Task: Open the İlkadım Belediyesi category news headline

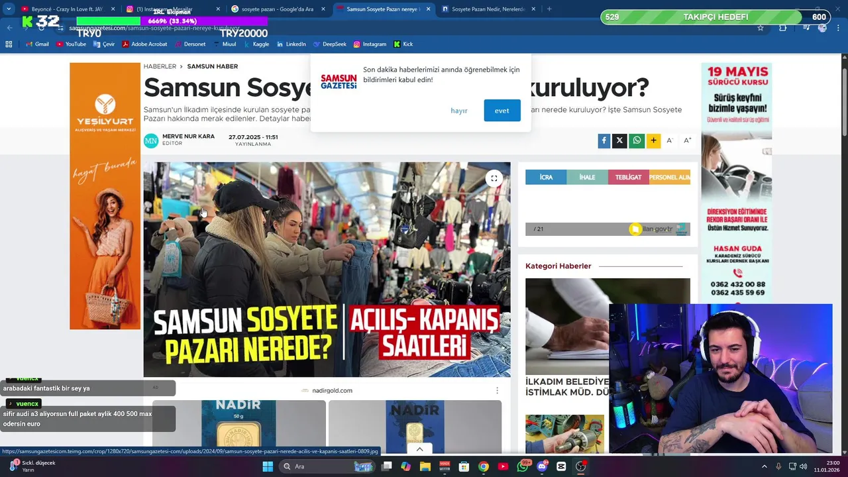Action: 567,387
